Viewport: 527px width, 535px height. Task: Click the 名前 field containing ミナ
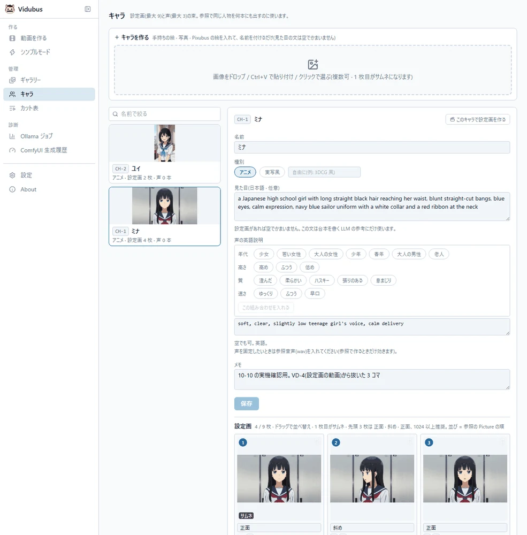tap(372, 148)
